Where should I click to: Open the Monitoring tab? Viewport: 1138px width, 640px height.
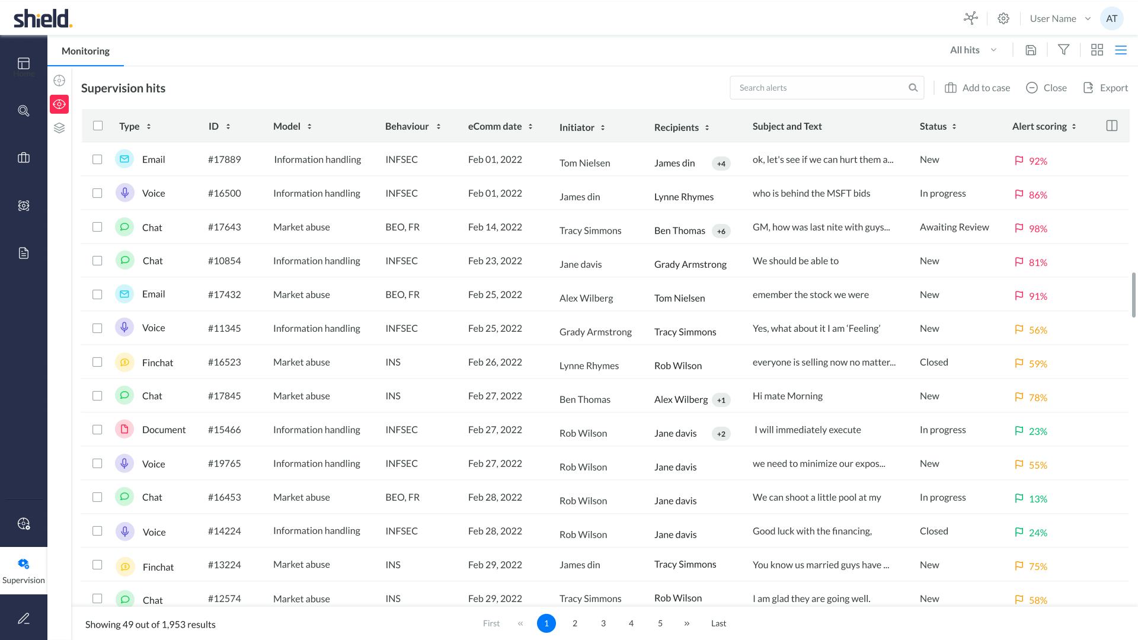point(85,51)
